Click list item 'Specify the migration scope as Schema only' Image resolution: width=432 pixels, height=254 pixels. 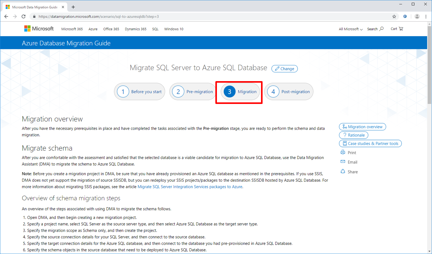[x=92, y=230]
